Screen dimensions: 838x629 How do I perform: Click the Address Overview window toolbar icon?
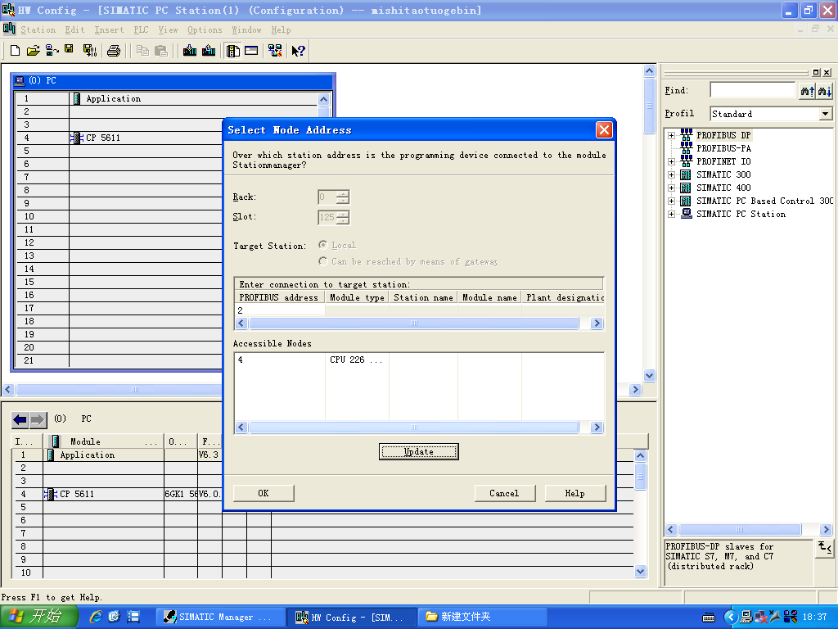point(251,51)
